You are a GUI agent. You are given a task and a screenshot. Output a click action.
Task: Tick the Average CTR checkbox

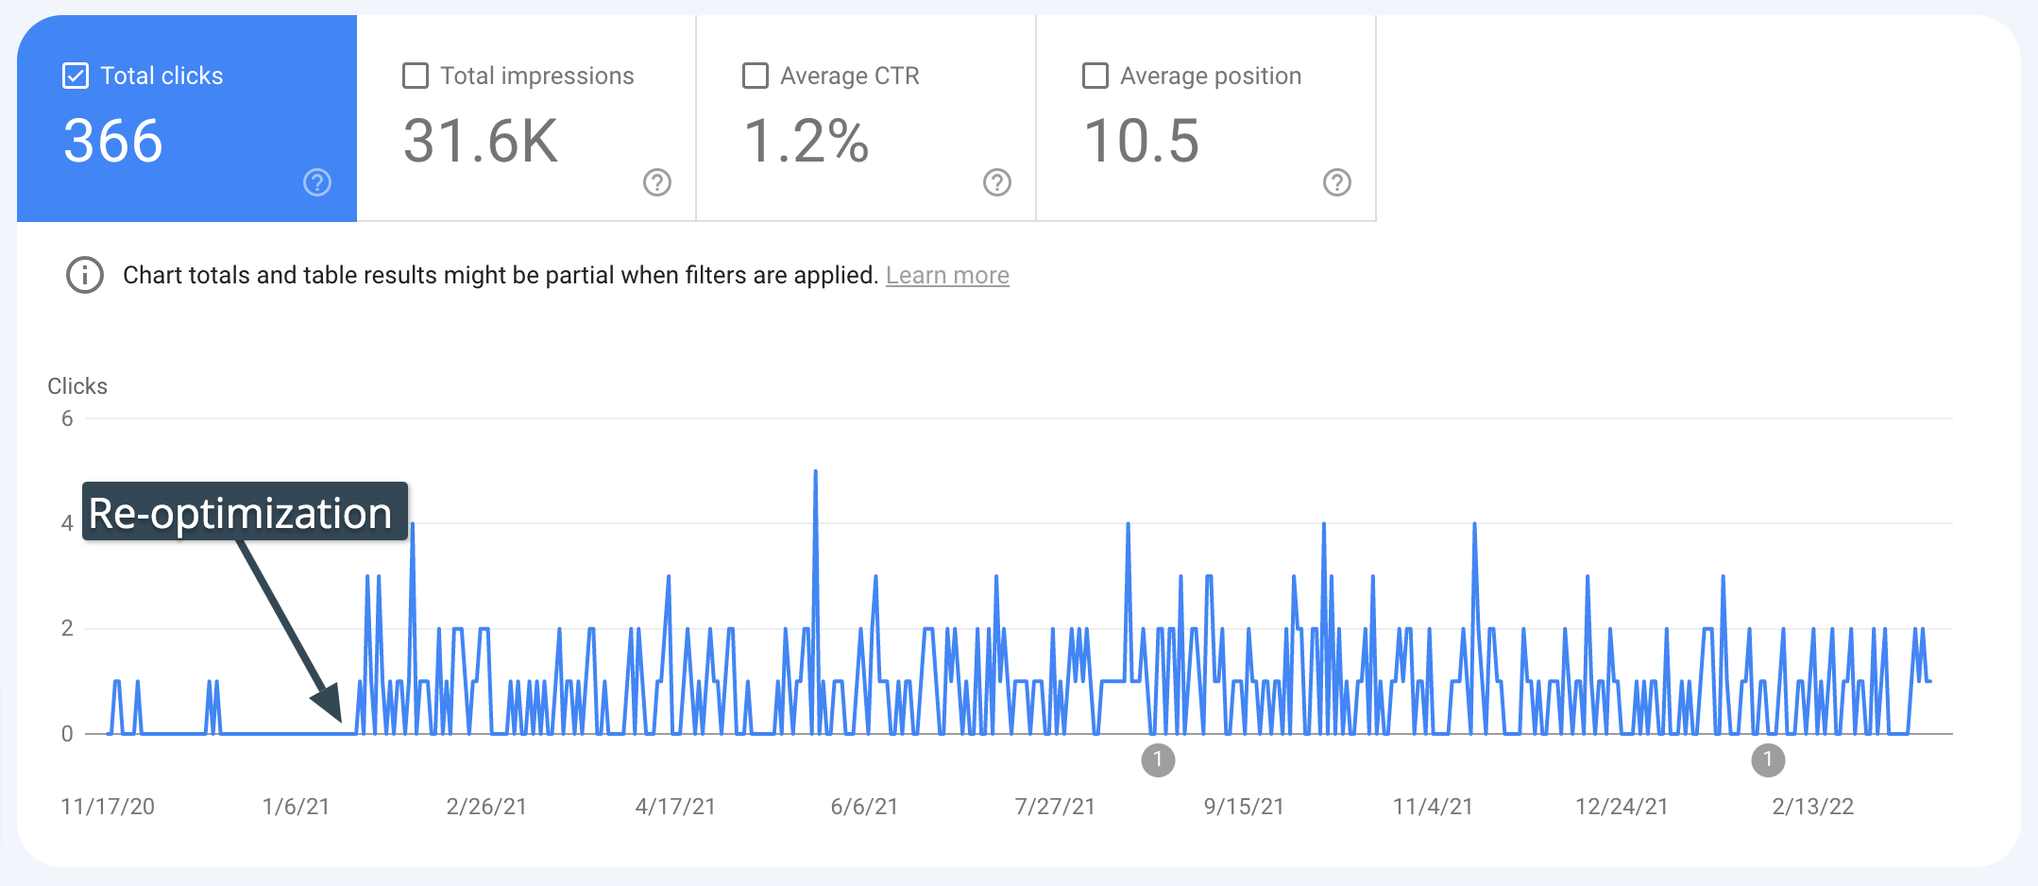click(756, 76)
